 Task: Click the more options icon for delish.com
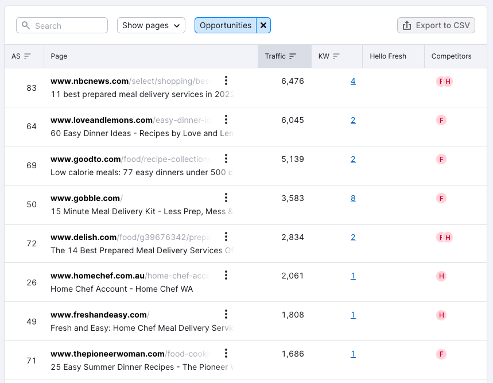(x=226, y=237)
